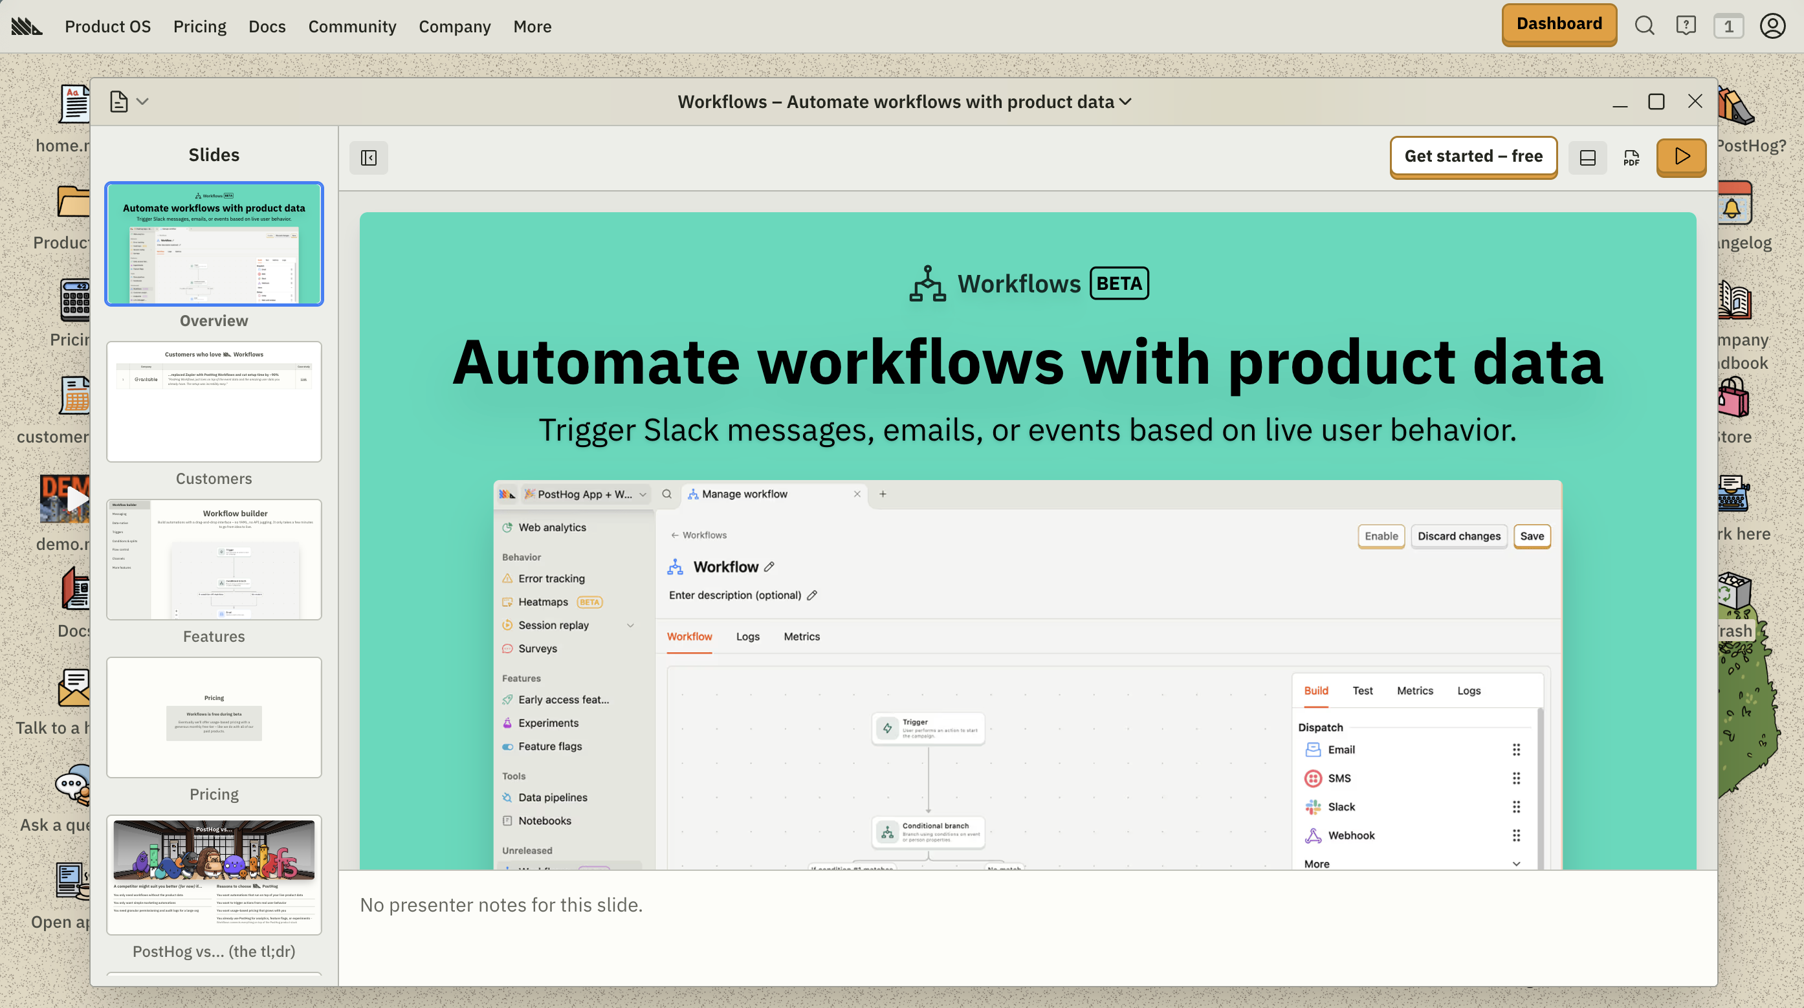Open the help question-mark icon

tap(1687, 26)
